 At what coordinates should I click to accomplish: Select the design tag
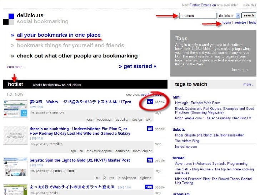coord(137,120)
